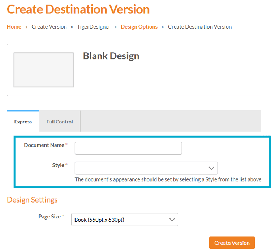The image size is (271, 252).
Task: Click the Document Name label
Action: point(44,145)
